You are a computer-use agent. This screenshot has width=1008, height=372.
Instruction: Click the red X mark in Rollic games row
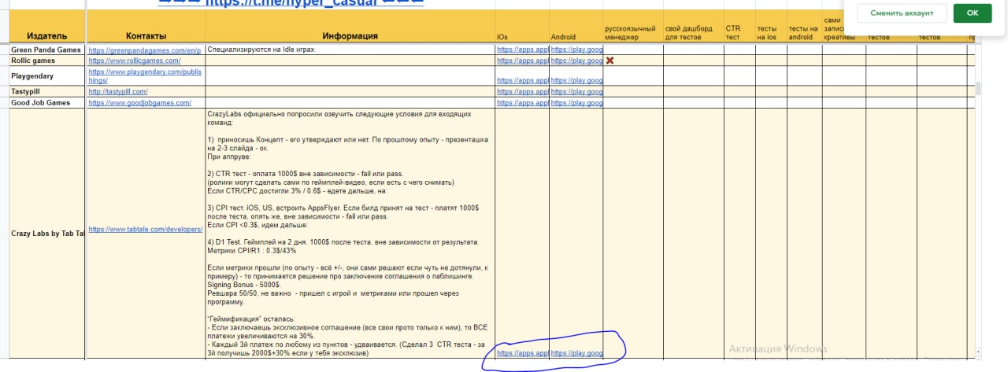coord(610,61)
